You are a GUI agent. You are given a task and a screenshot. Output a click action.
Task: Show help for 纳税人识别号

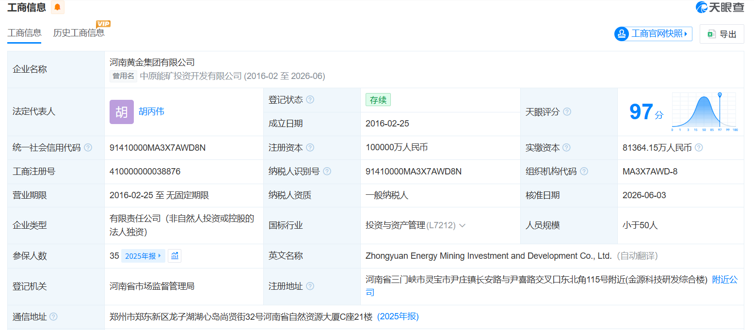point(327,172)
